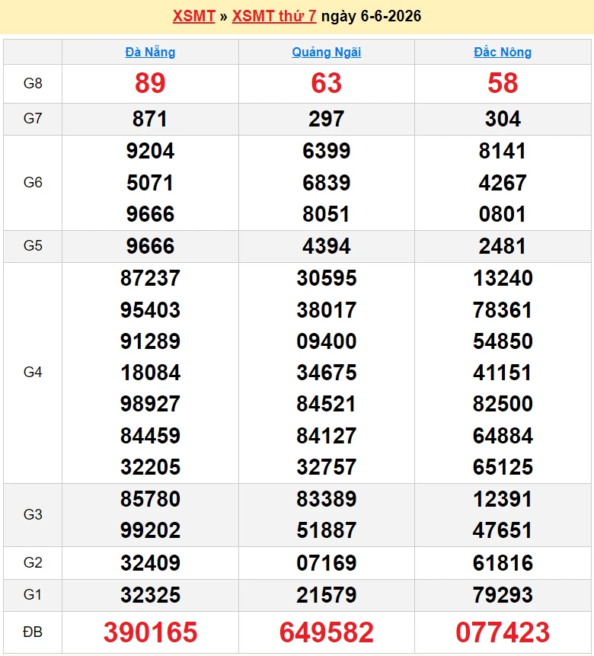
Task: Select the G4 row label
Action: [33, 372]
